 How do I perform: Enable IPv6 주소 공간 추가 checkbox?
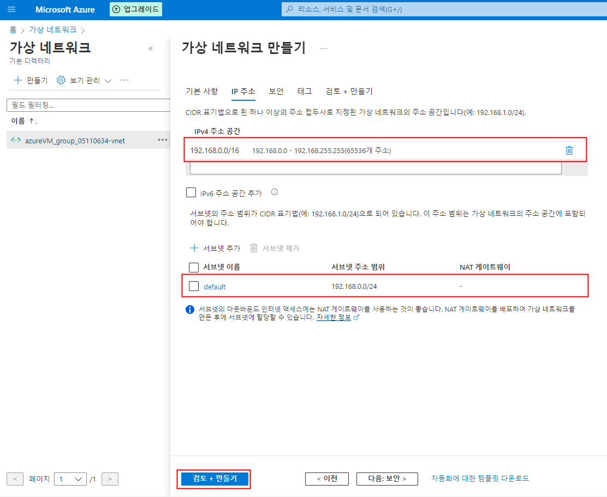pyautogui.click(x=191, y=192)
